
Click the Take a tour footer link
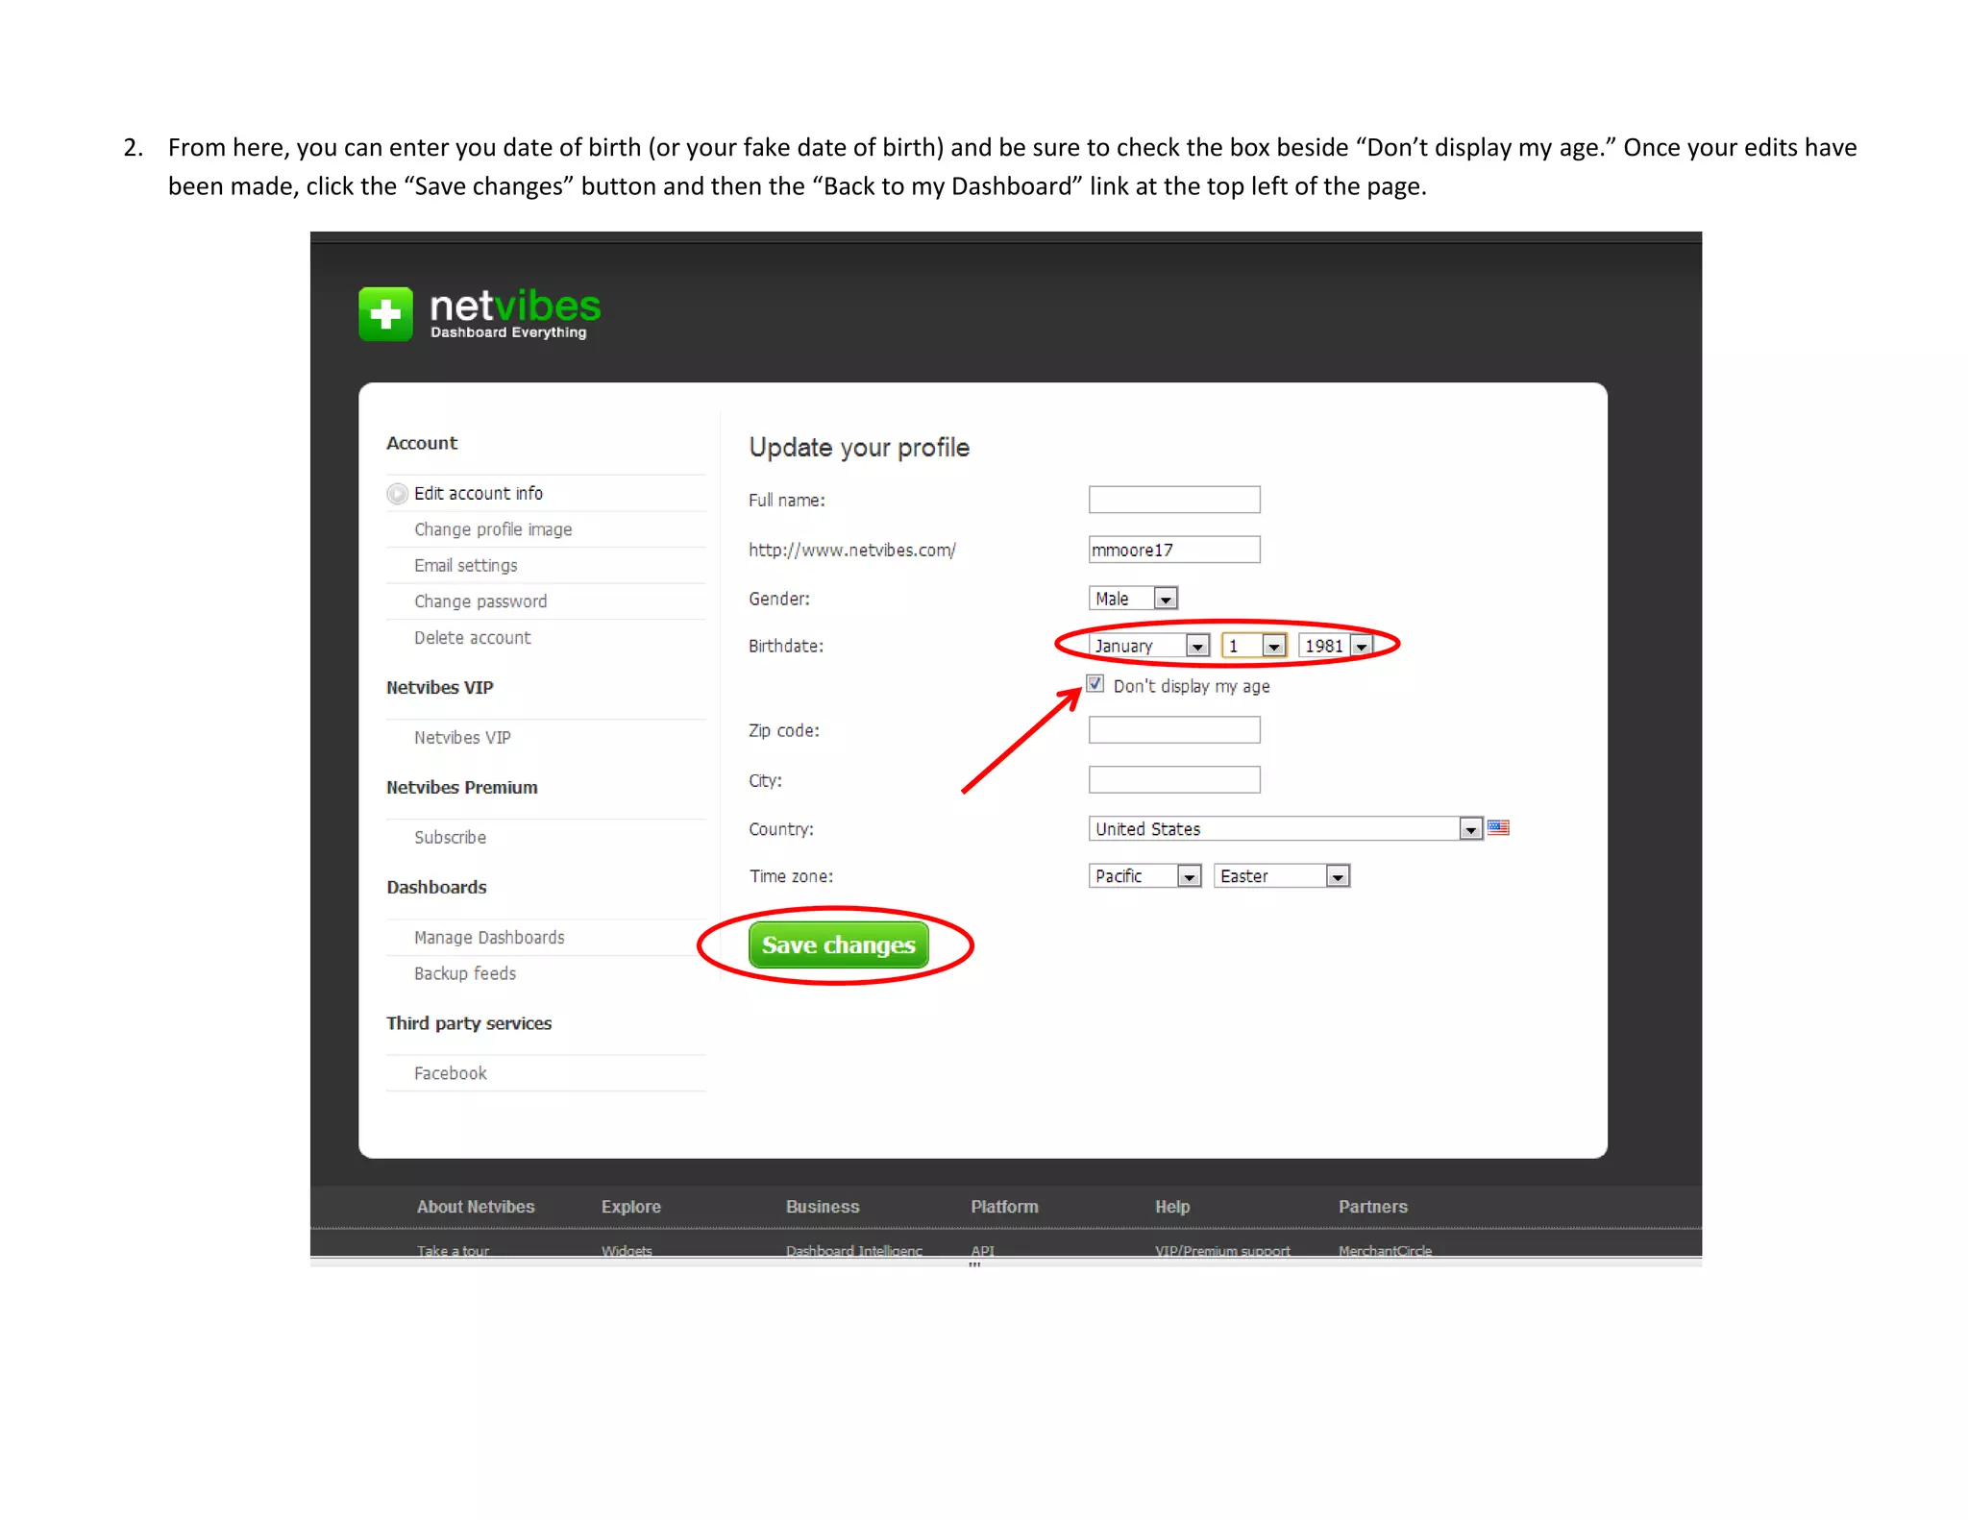[x=453, y=1251]
